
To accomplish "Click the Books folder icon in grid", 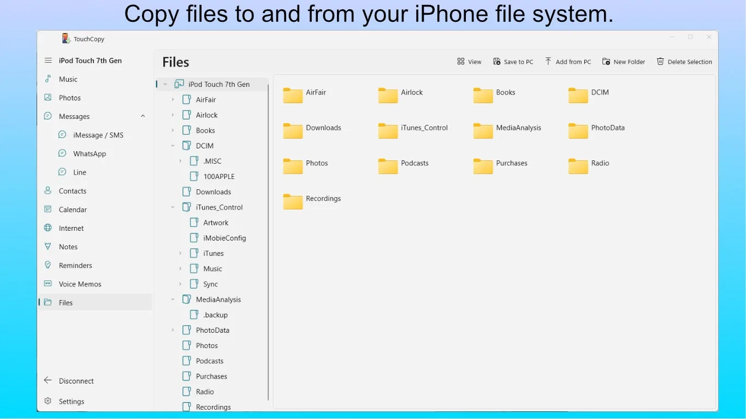I will tap(483, 95).
